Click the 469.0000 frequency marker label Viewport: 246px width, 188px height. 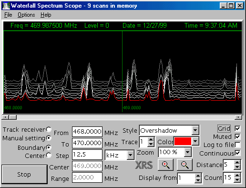point(132,108)
